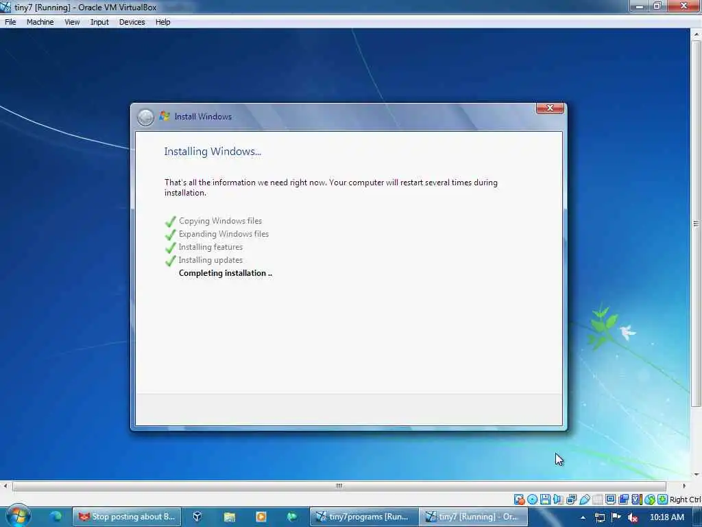Open the File menu

coord(10,22)
